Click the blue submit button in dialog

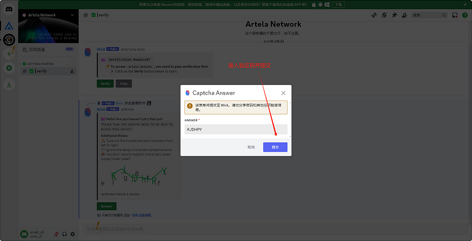275,147
